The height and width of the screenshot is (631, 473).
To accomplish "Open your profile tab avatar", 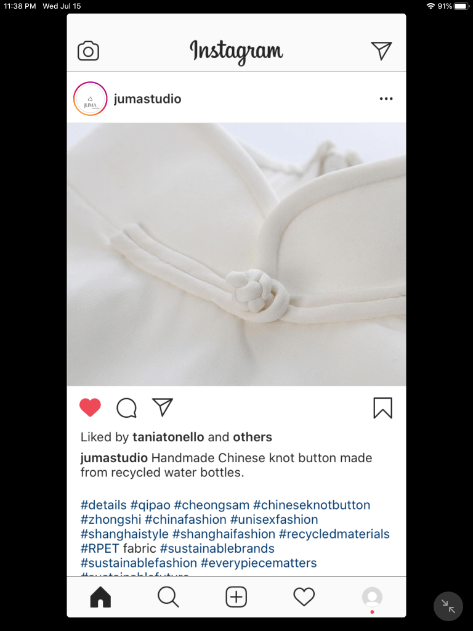I will coord(372,596).
